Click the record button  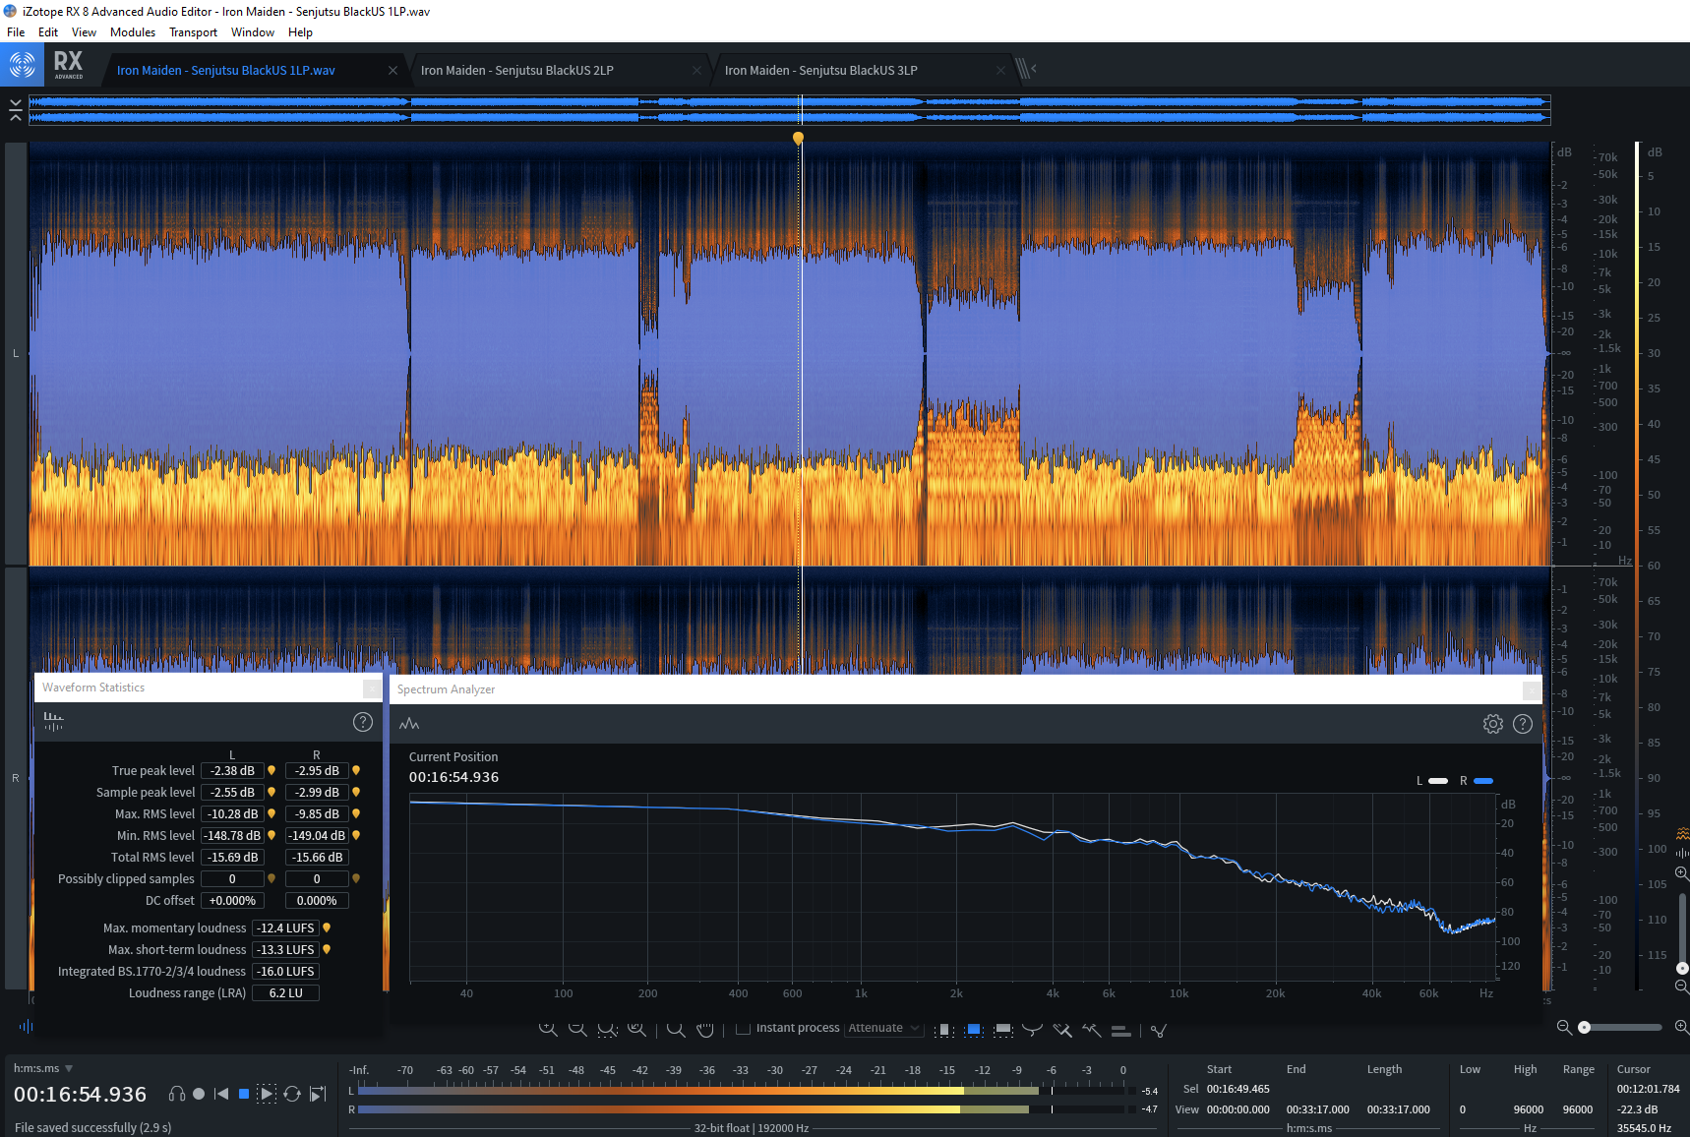(x=199, y=1094)
